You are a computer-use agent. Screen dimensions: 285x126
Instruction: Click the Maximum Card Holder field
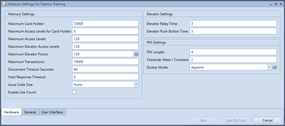tap(105, 23)
